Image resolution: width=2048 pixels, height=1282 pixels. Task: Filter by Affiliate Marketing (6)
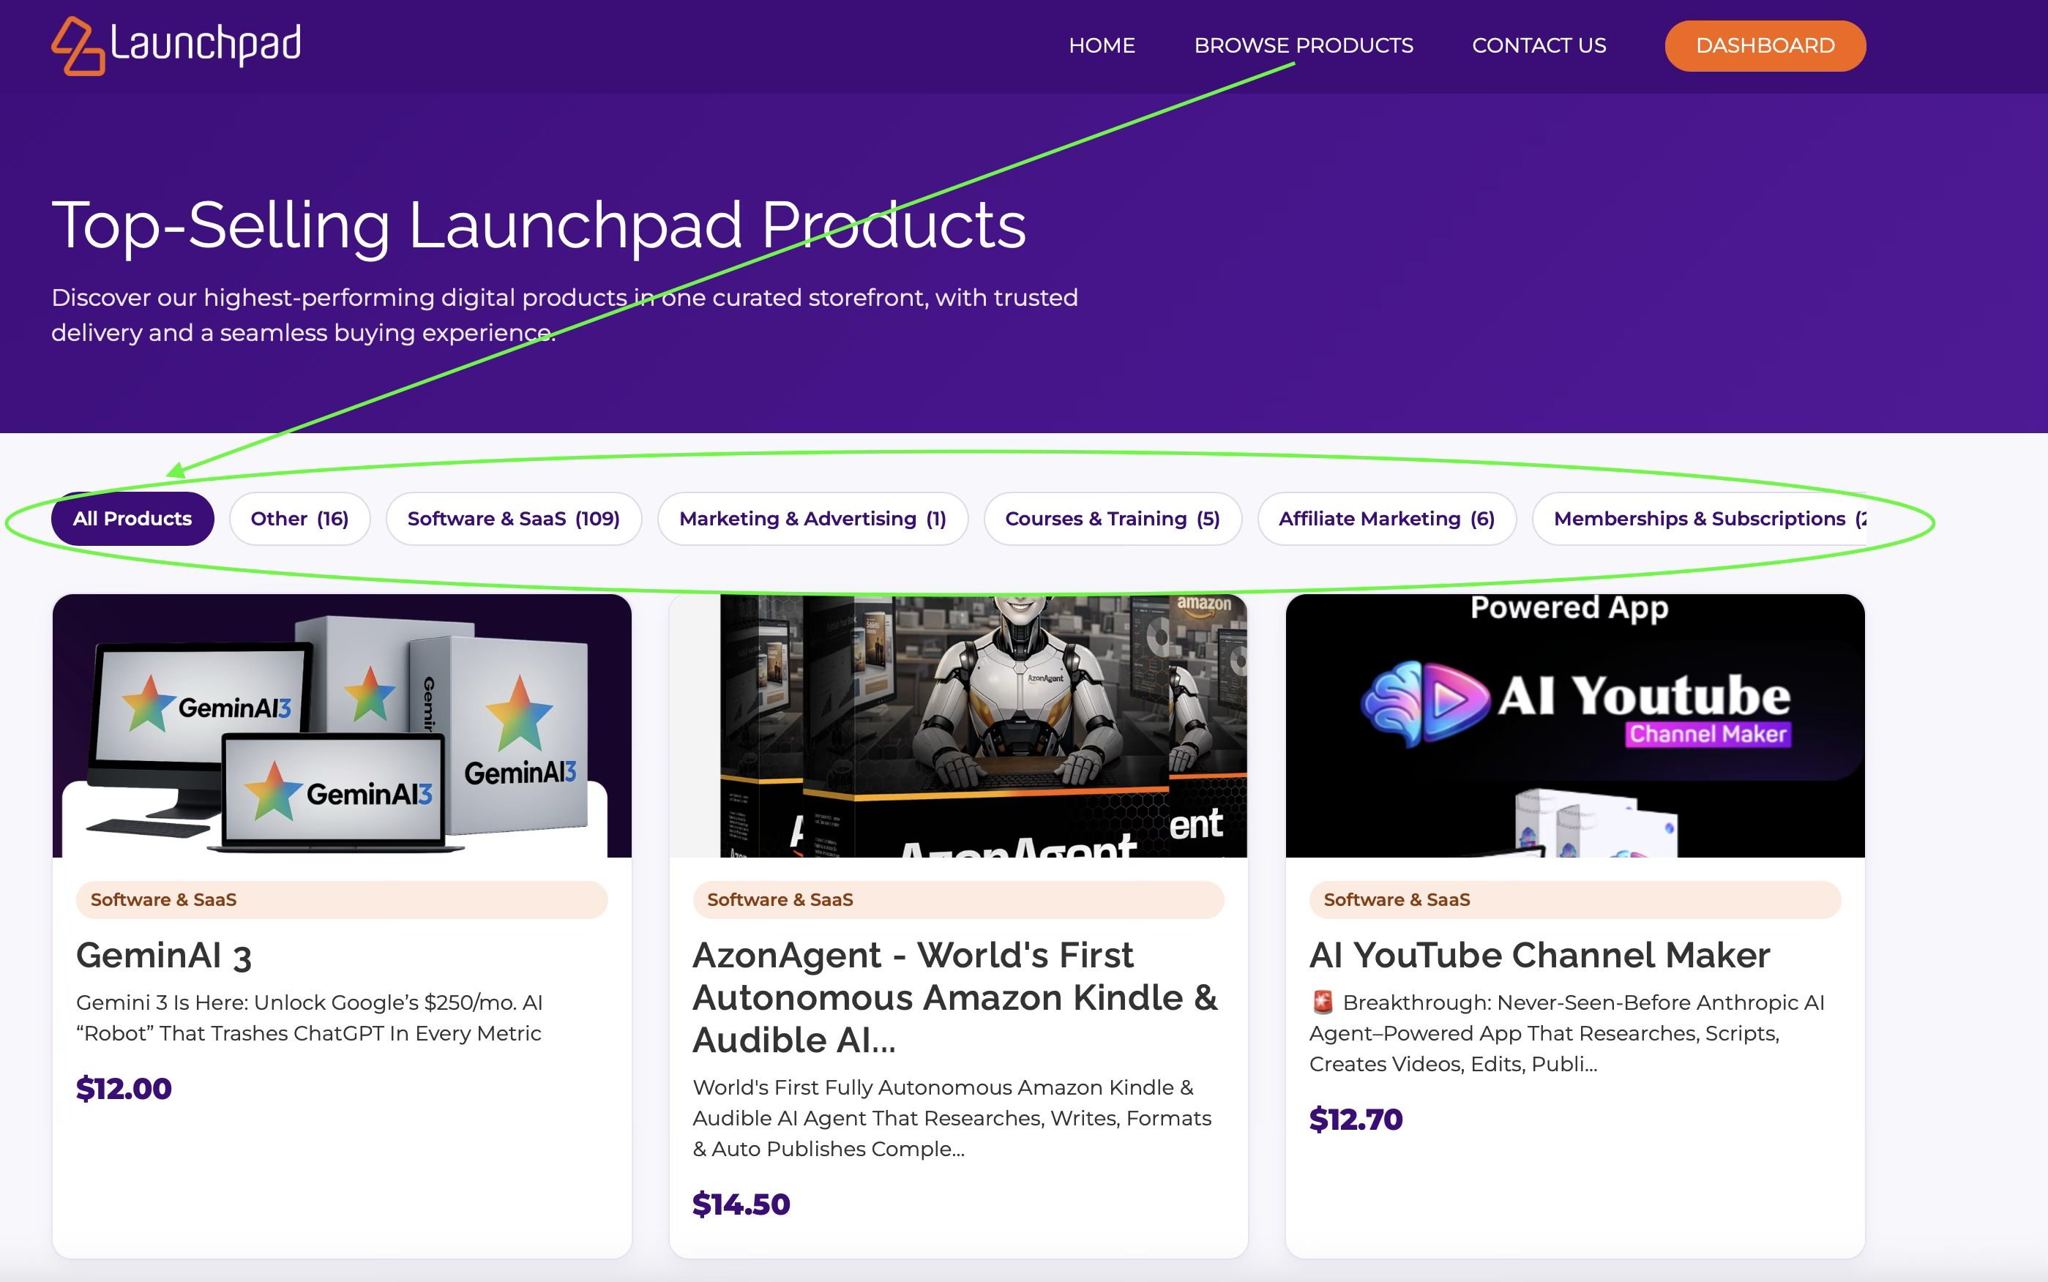click(1386, 519)
